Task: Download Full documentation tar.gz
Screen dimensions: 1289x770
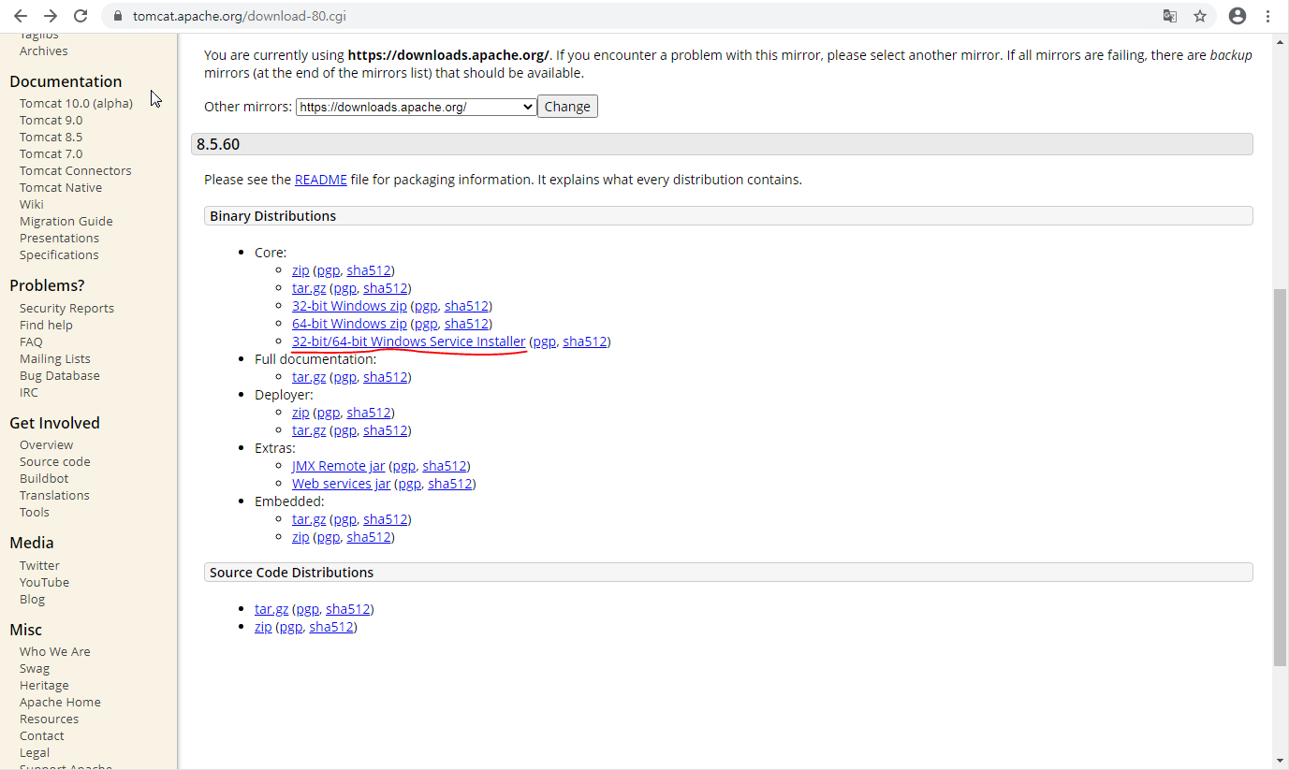Action: (309, 377)
